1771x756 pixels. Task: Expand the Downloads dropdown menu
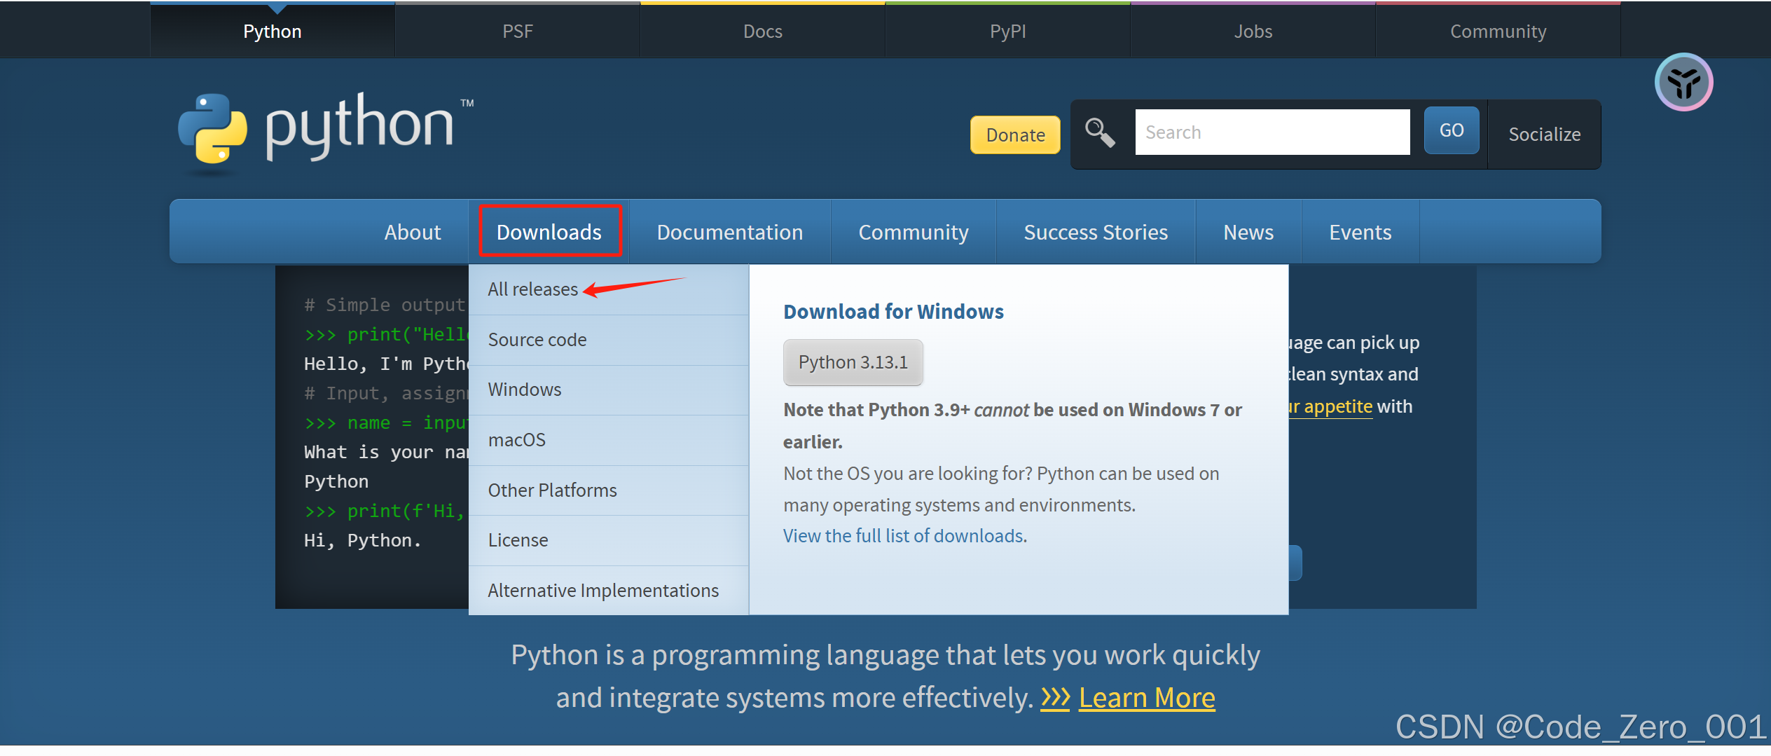[x=549, y=231]
